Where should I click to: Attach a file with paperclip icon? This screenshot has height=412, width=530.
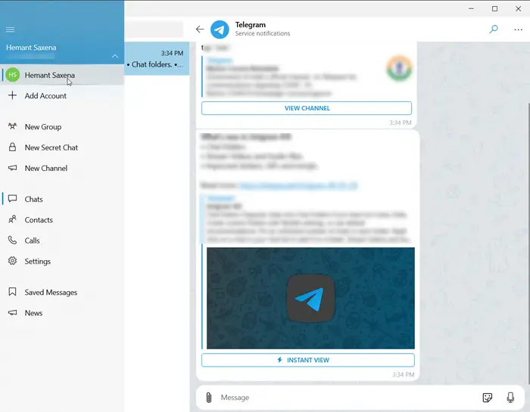click(208, 398)
